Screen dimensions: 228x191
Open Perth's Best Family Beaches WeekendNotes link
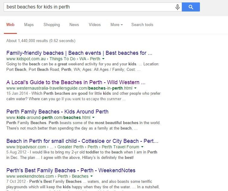[x=71, y=170]
